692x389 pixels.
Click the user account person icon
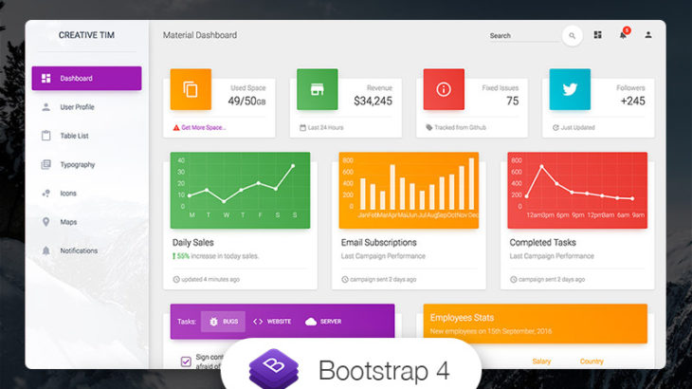click(648, 35)
